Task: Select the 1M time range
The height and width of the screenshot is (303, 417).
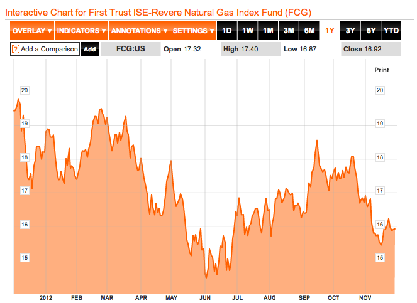Action: pos(268,31)
